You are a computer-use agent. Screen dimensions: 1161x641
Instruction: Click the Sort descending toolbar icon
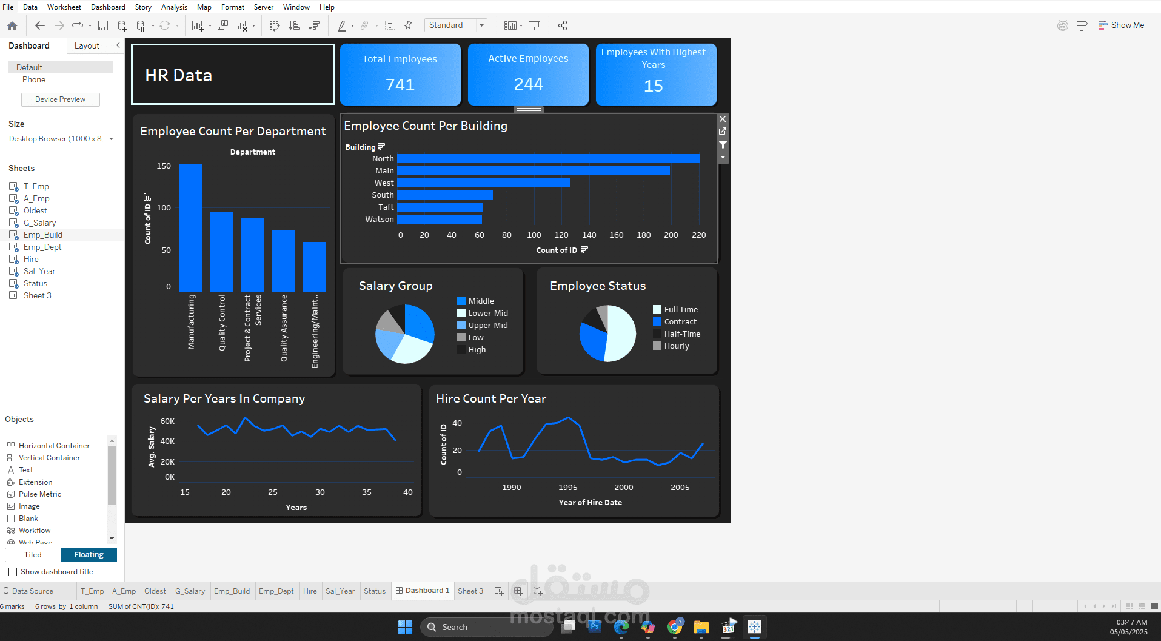(314, 25)
